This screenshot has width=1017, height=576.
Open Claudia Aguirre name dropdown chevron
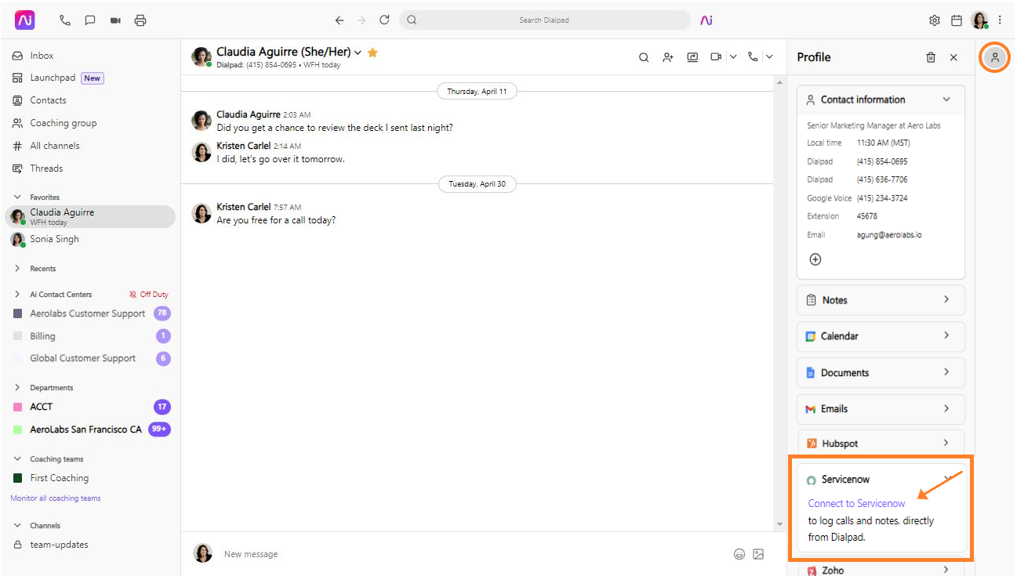358,53
